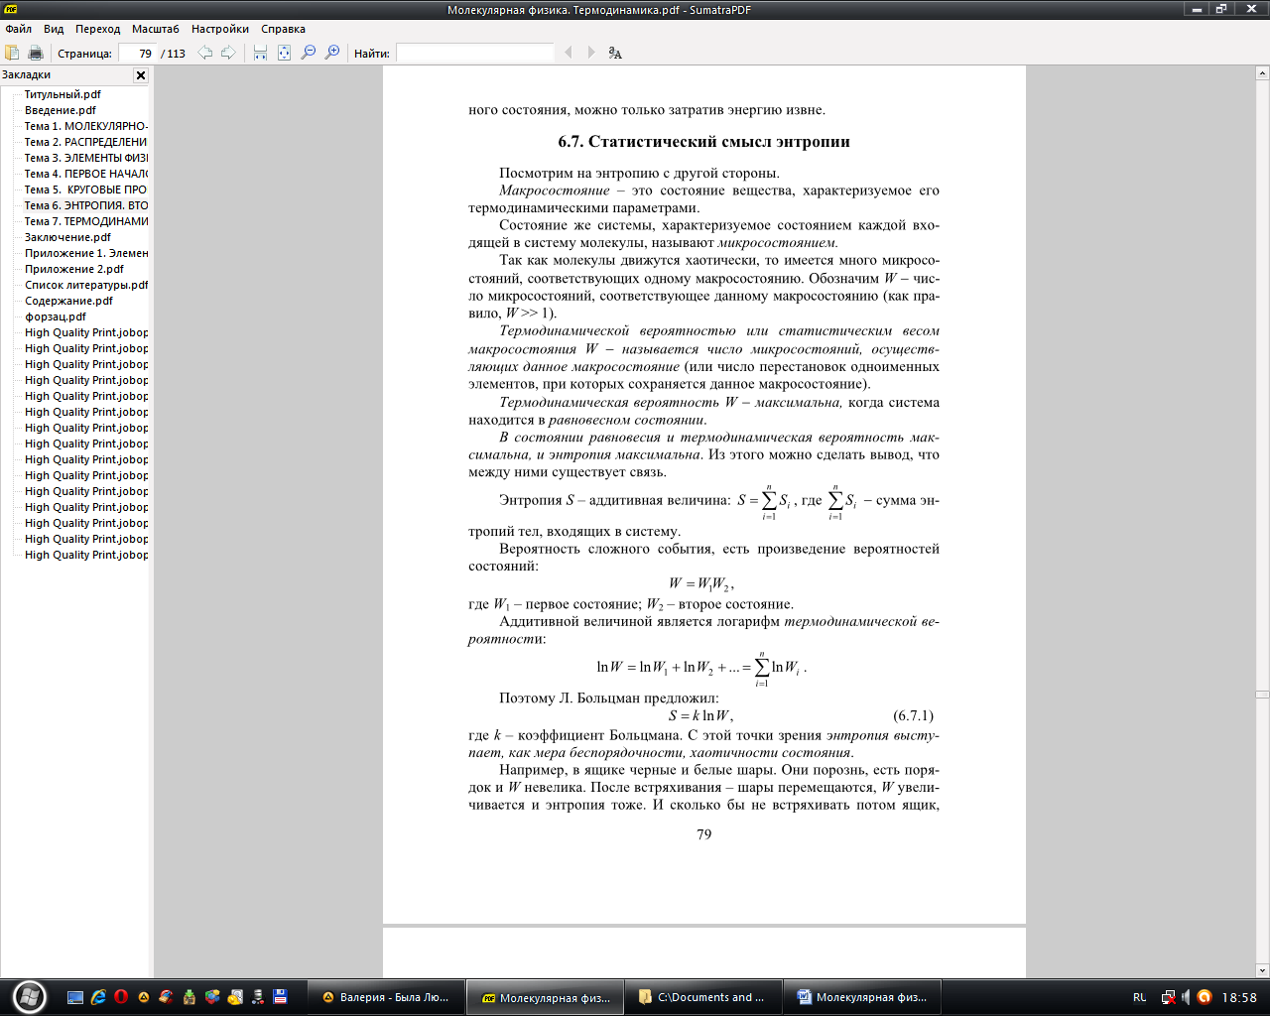
Task: Select bookmark Тема 3. ЭЛЕМЕНТЫ ФИЗИ
Action: (85, 158)
